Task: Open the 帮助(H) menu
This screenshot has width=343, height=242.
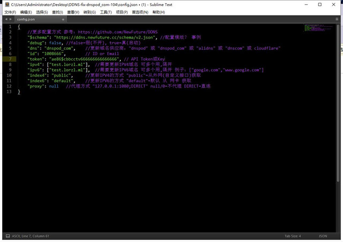Action: 159,12
